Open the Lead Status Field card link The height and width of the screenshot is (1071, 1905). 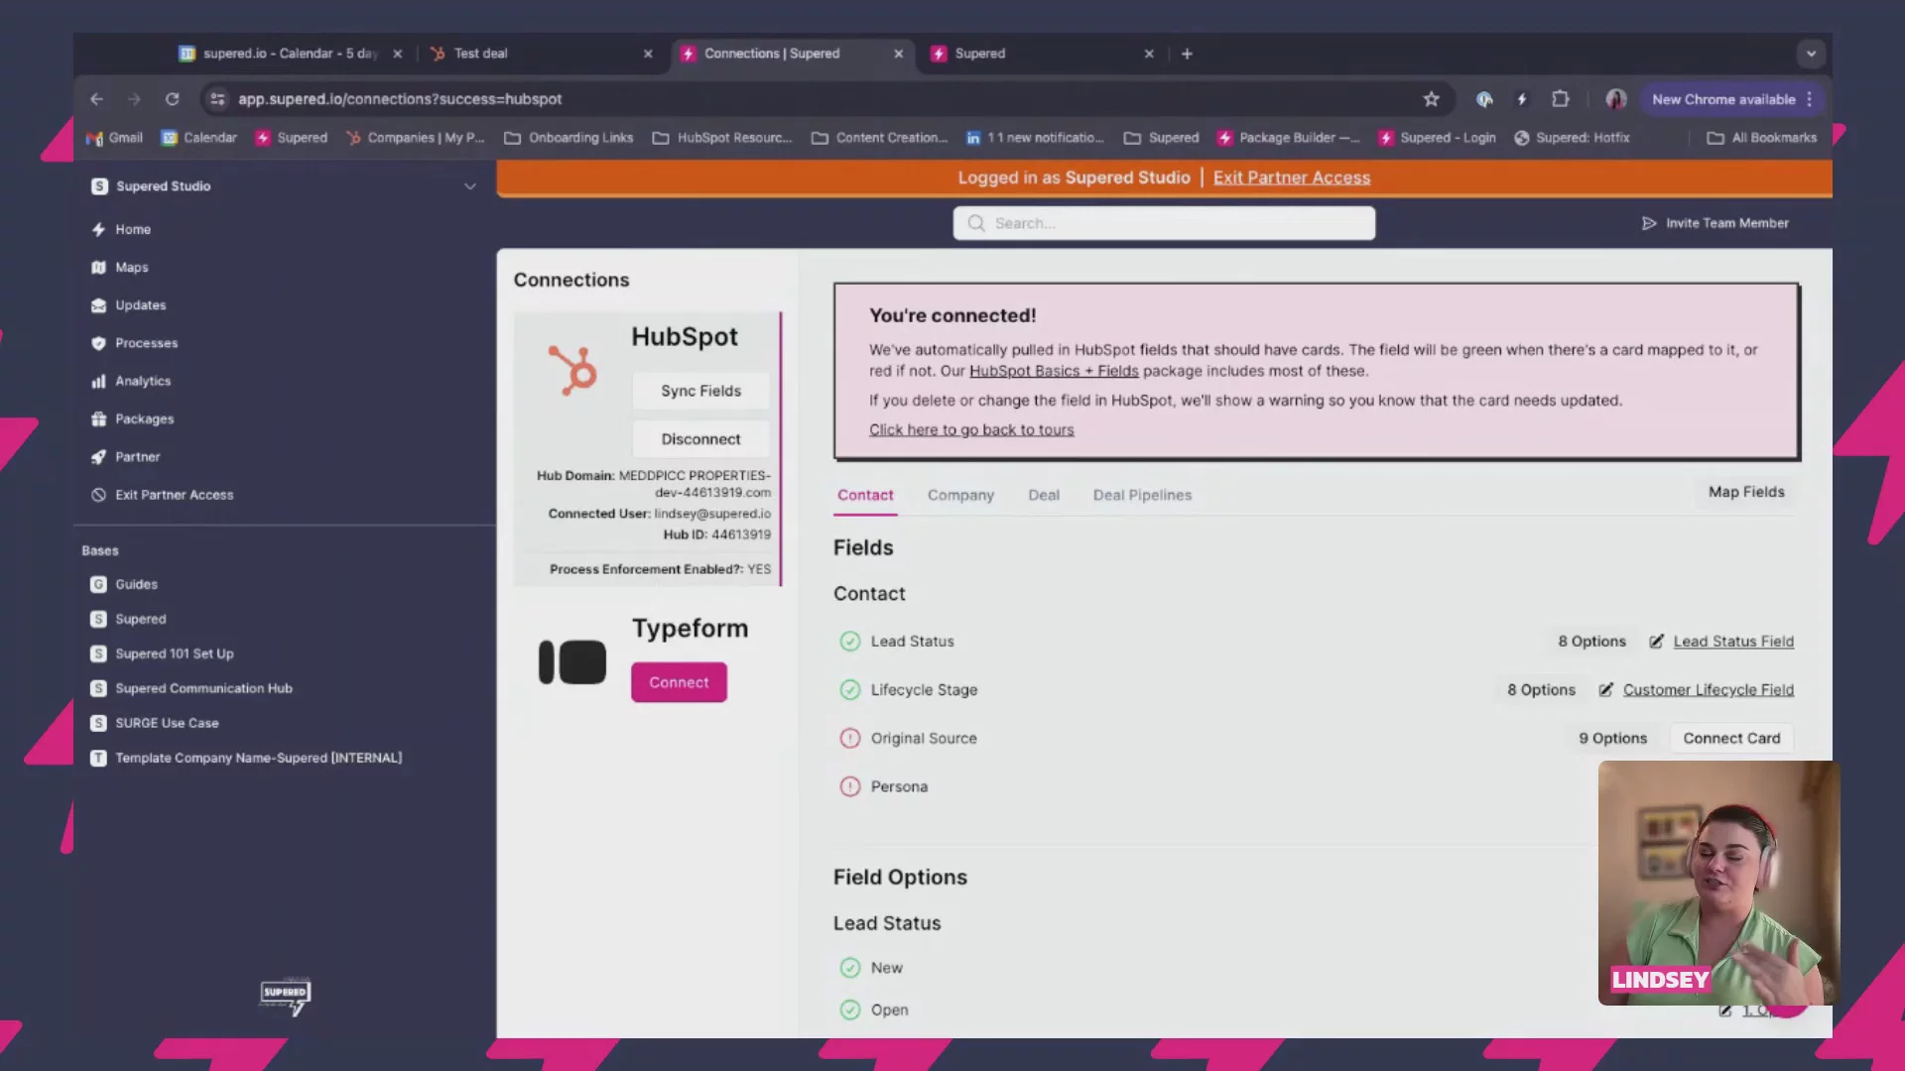(x=1733, y=642)
